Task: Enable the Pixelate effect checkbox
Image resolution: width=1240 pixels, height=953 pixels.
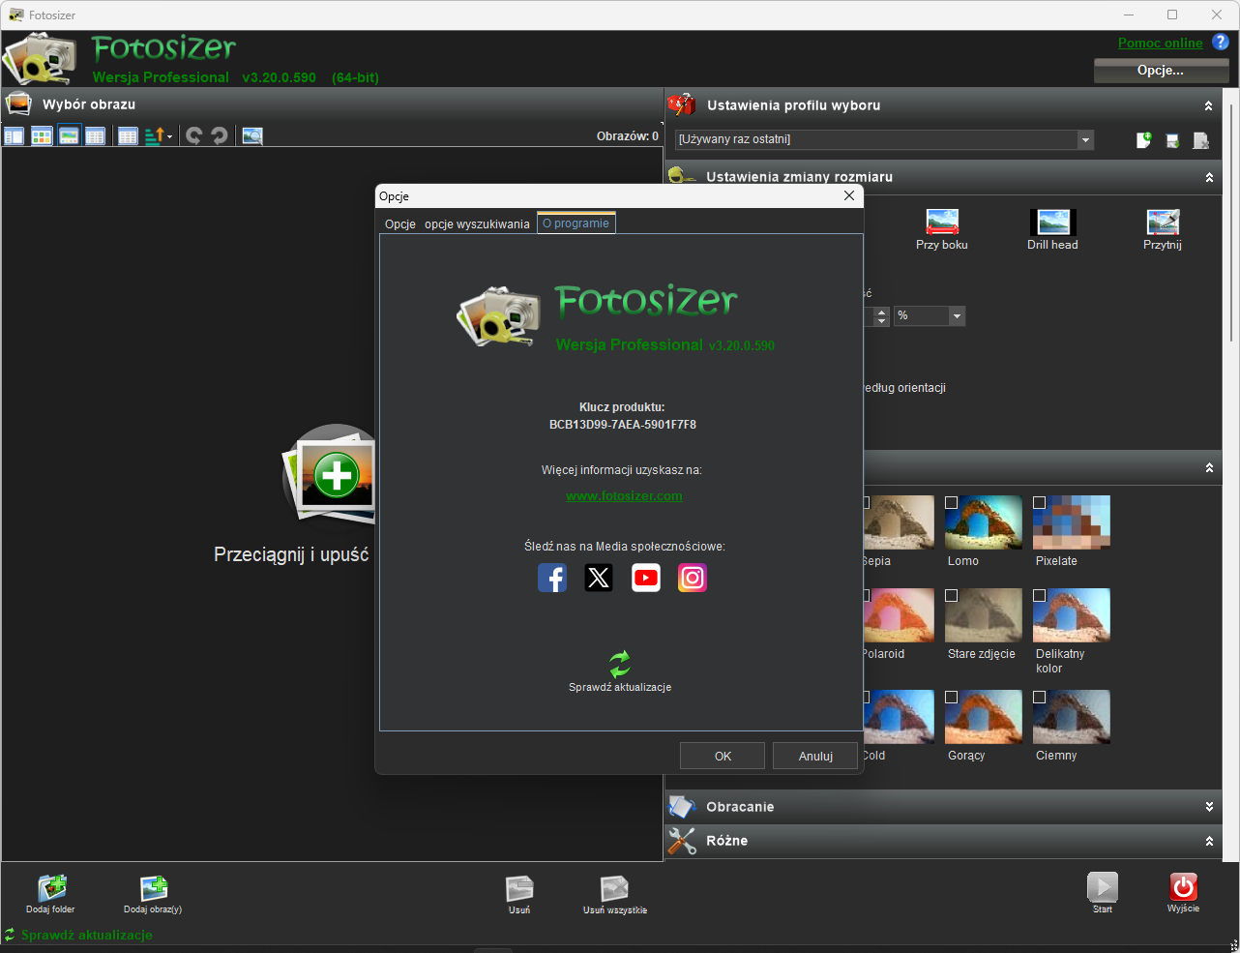Action: click(1040, 503)
